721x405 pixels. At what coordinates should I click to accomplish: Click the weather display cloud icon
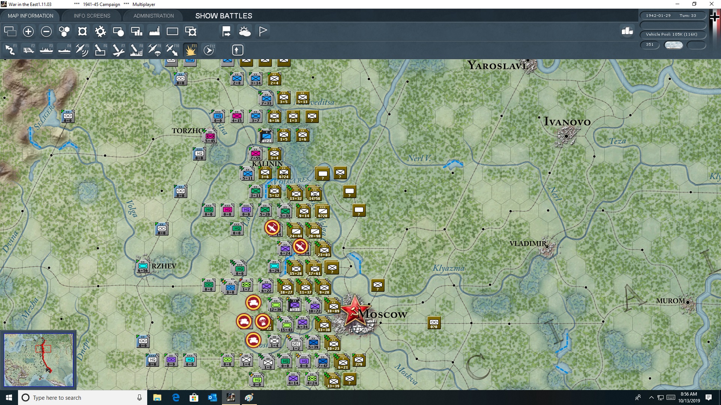coord(245,31)
